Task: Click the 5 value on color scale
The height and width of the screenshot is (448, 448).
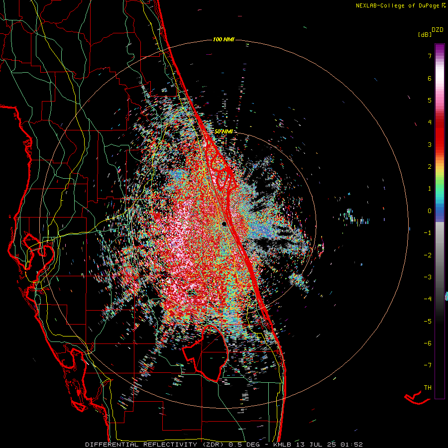Action: click(x=430, y=100)
